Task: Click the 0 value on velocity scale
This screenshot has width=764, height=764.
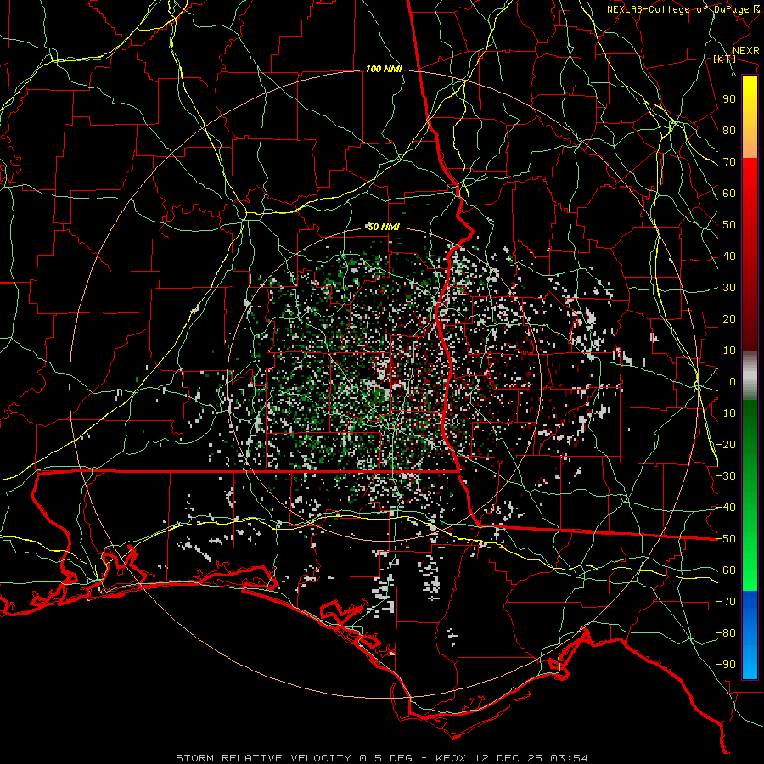Action: (x=733, y=382)
